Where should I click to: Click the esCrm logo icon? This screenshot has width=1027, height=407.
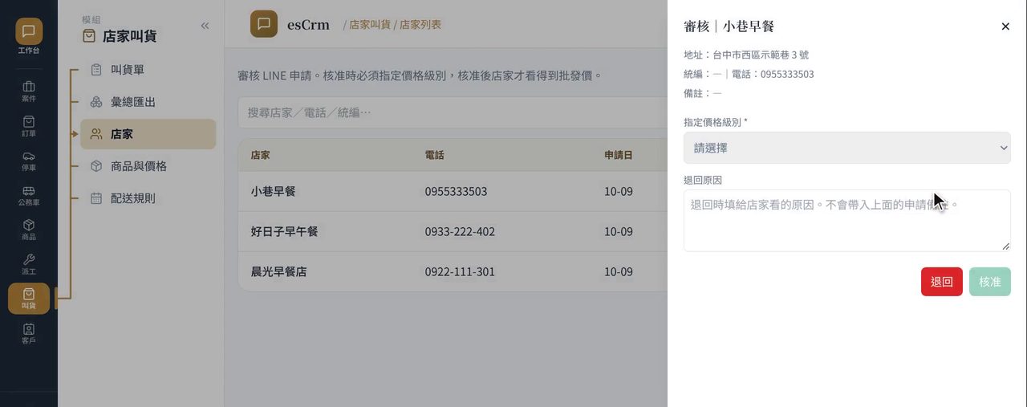[x=264, y=24]
